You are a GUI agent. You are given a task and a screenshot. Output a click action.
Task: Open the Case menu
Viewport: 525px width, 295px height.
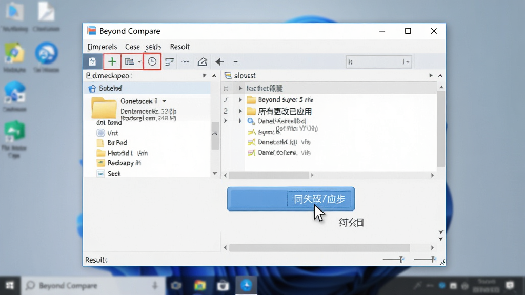pyautogui.click(x=132, y=47)
